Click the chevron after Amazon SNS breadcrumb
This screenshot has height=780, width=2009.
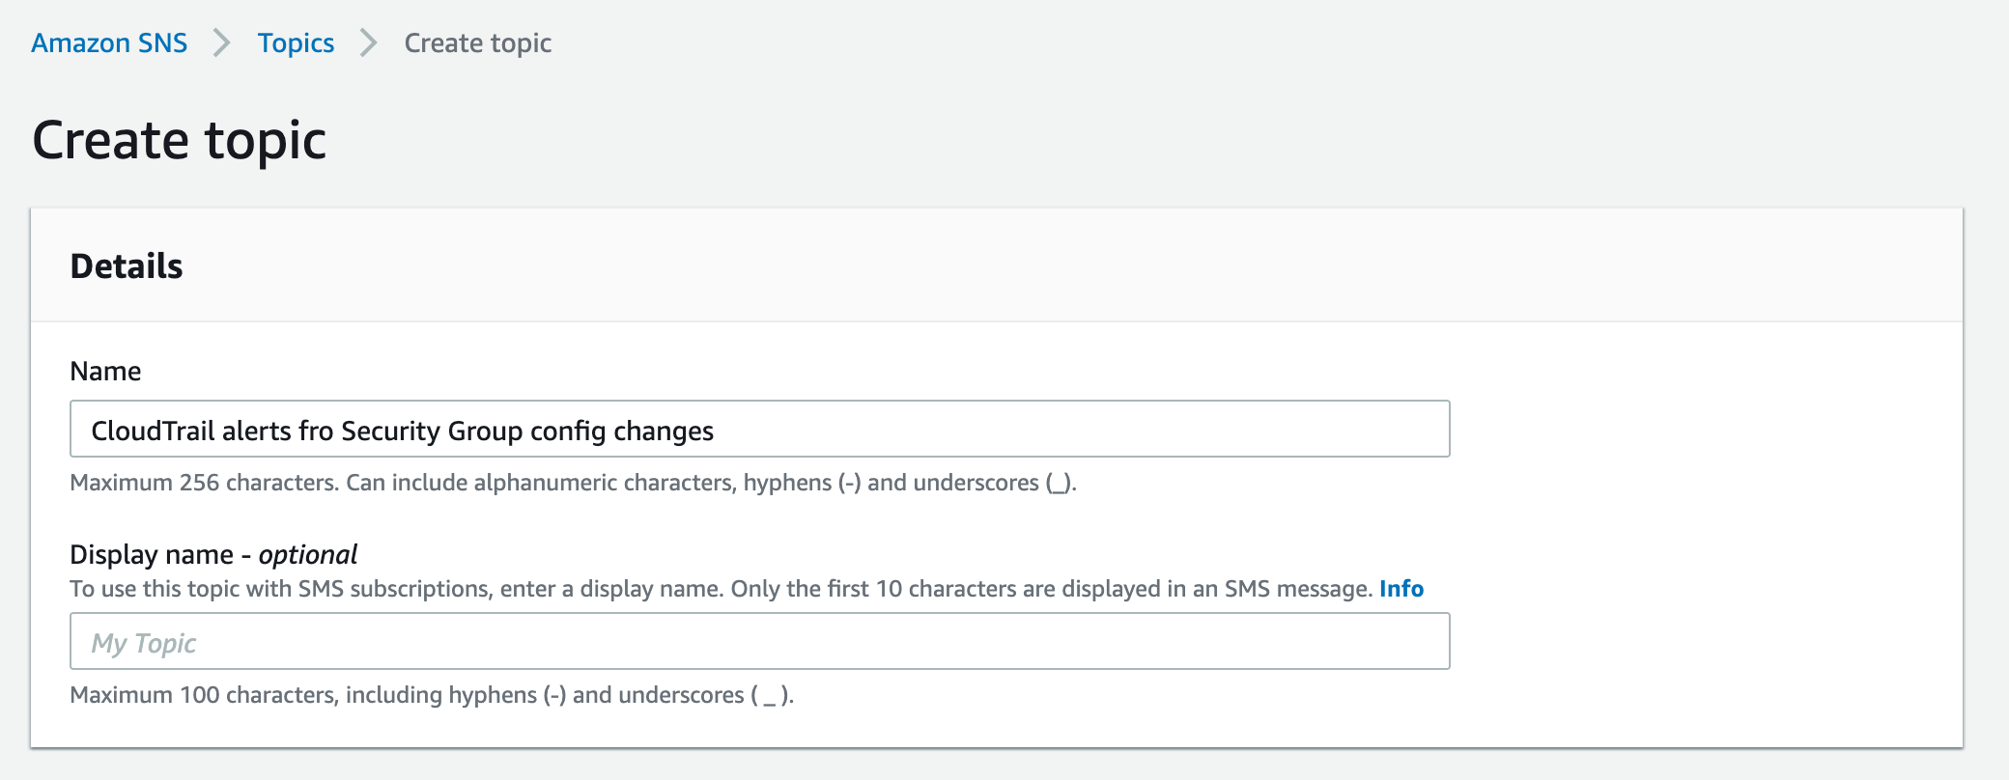pos(222,42)
